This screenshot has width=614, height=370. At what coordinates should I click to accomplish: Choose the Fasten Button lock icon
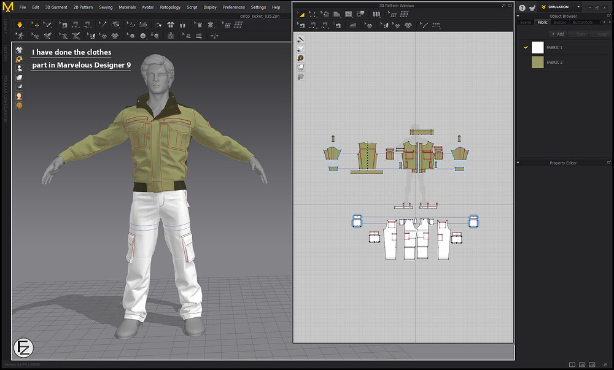point(155,36)
